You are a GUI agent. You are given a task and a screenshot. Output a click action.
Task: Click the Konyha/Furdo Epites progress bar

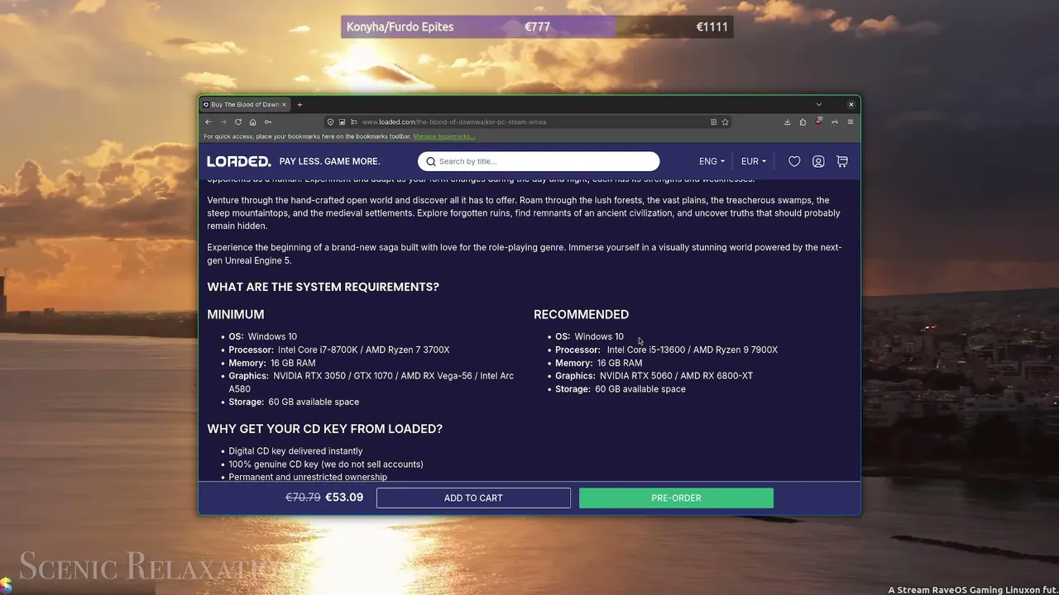[537, 26]
